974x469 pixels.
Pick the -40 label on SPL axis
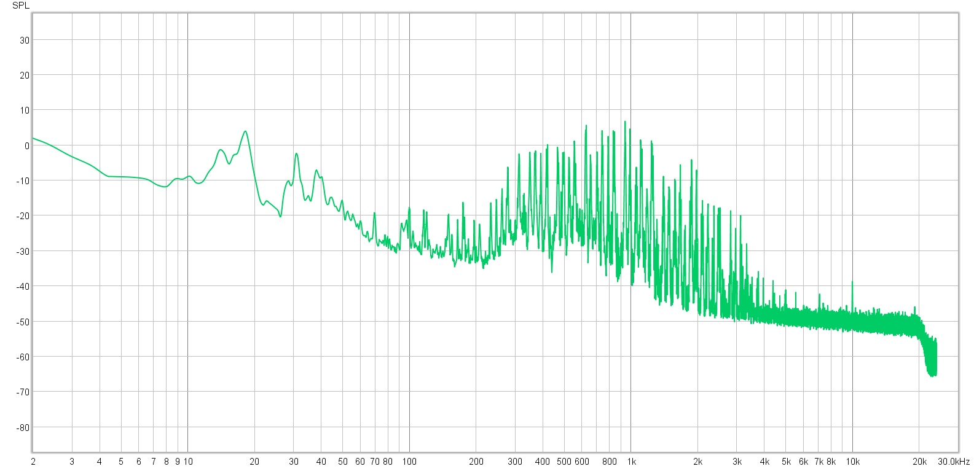click(x=23, y=286)
